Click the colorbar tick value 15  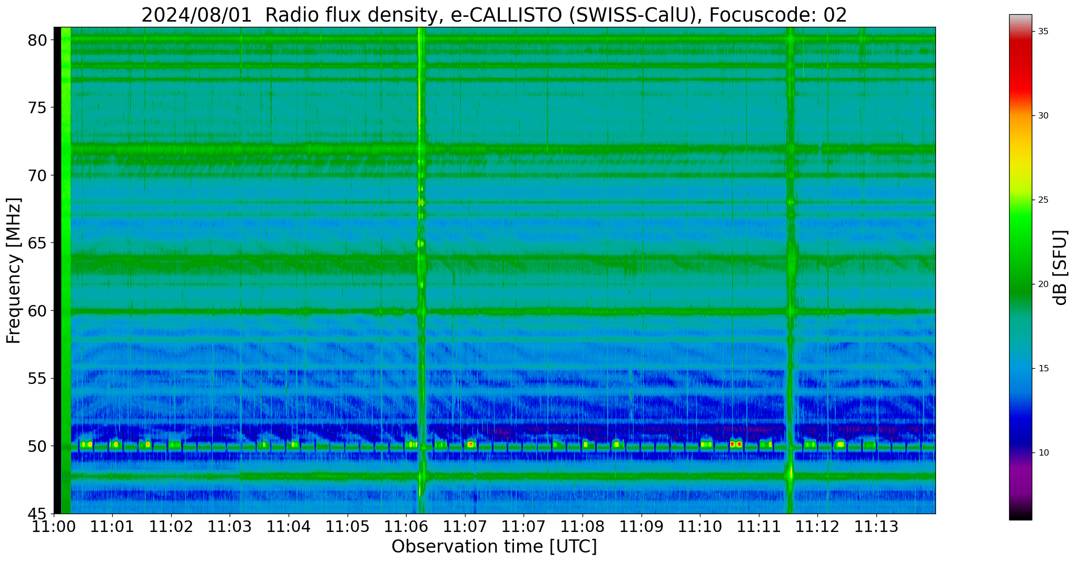1043,369
